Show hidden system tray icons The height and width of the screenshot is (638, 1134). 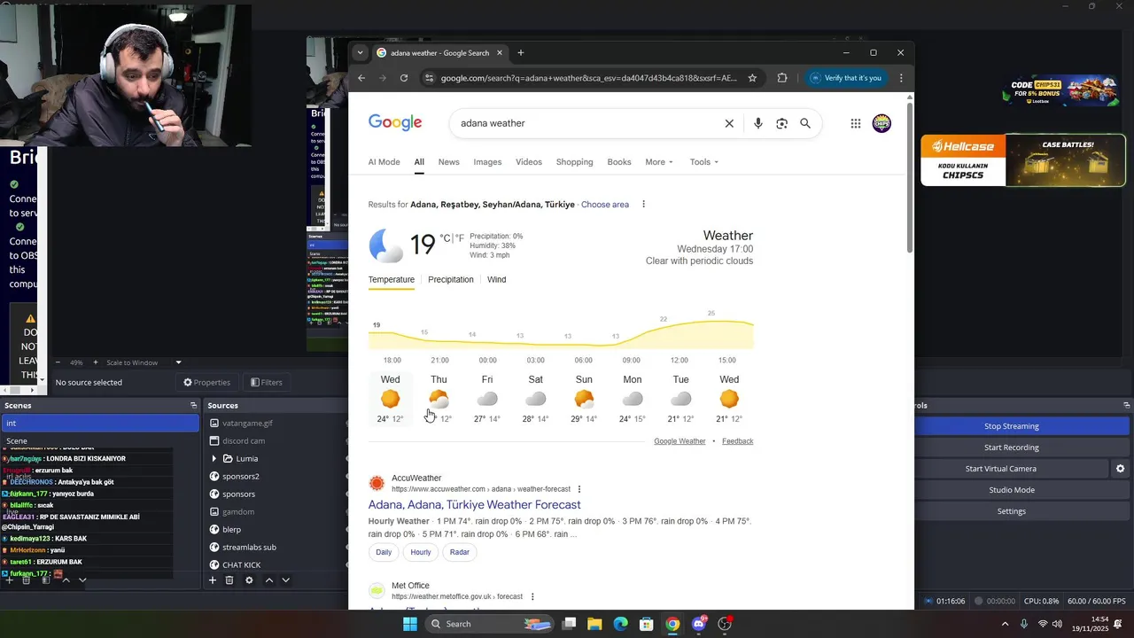click(x=1005, y=624)
